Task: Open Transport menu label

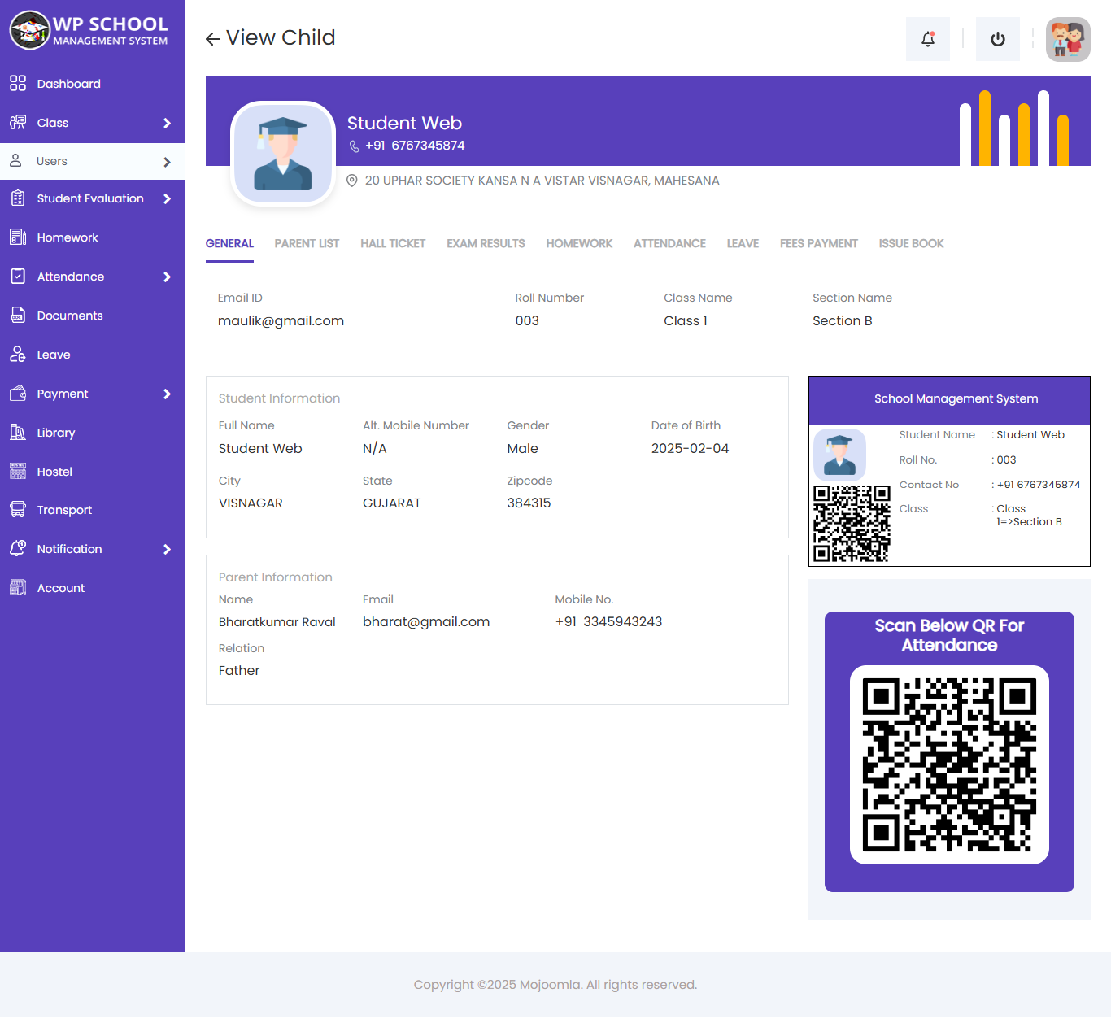Action: (x=64, y=510)
